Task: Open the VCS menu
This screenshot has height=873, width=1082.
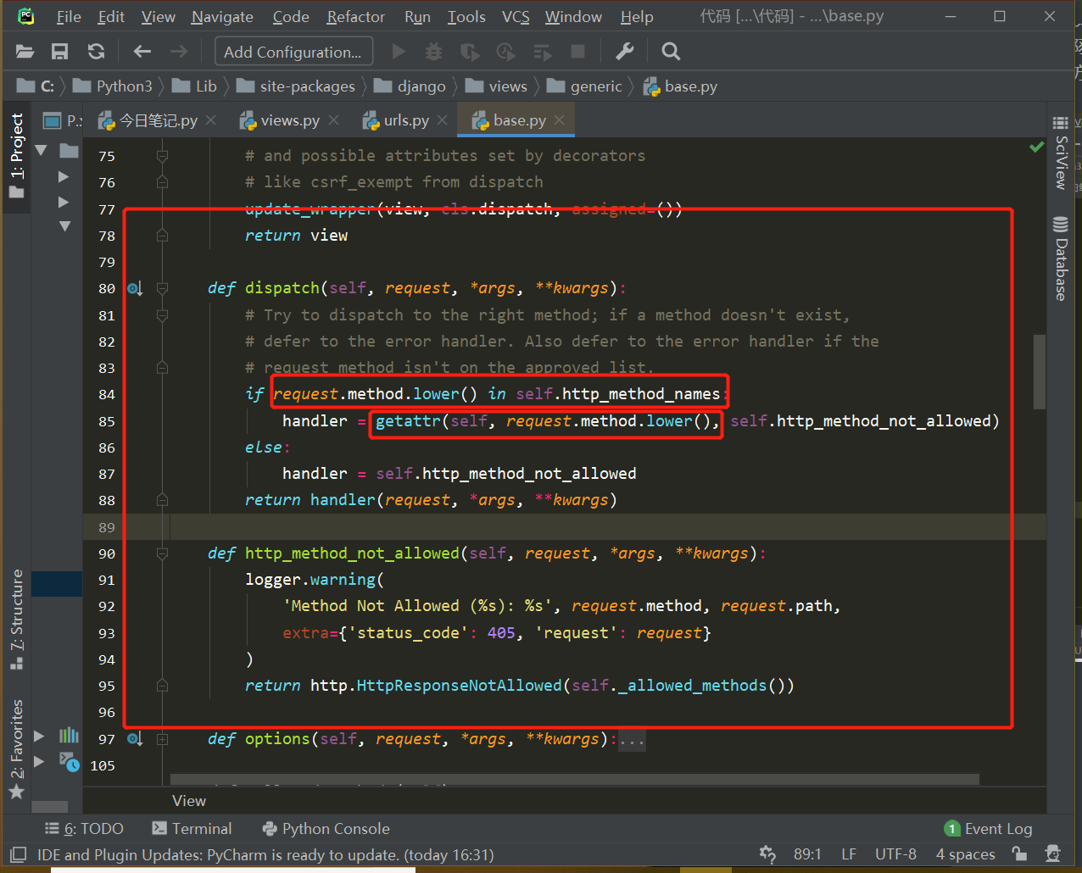Action: 516,17
